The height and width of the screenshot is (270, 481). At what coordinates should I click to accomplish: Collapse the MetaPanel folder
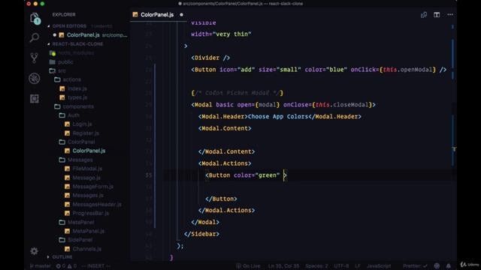(x=80, y=222)
